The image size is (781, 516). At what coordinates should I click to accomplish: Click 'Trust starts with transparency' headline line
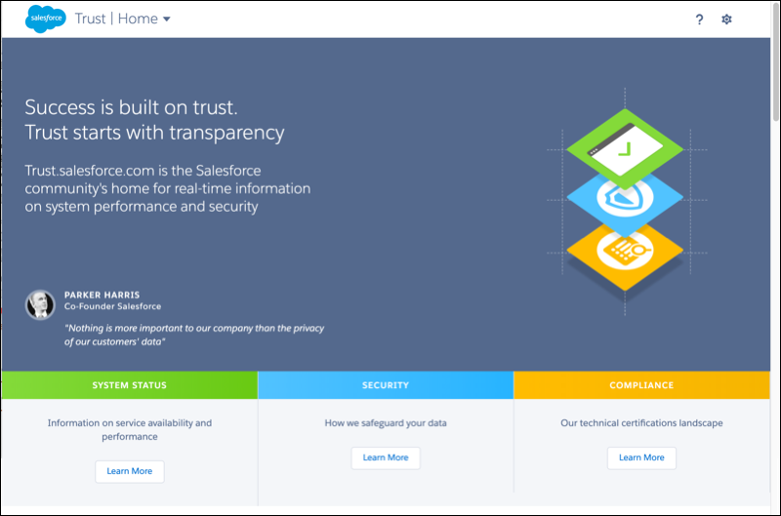[154, 133]
